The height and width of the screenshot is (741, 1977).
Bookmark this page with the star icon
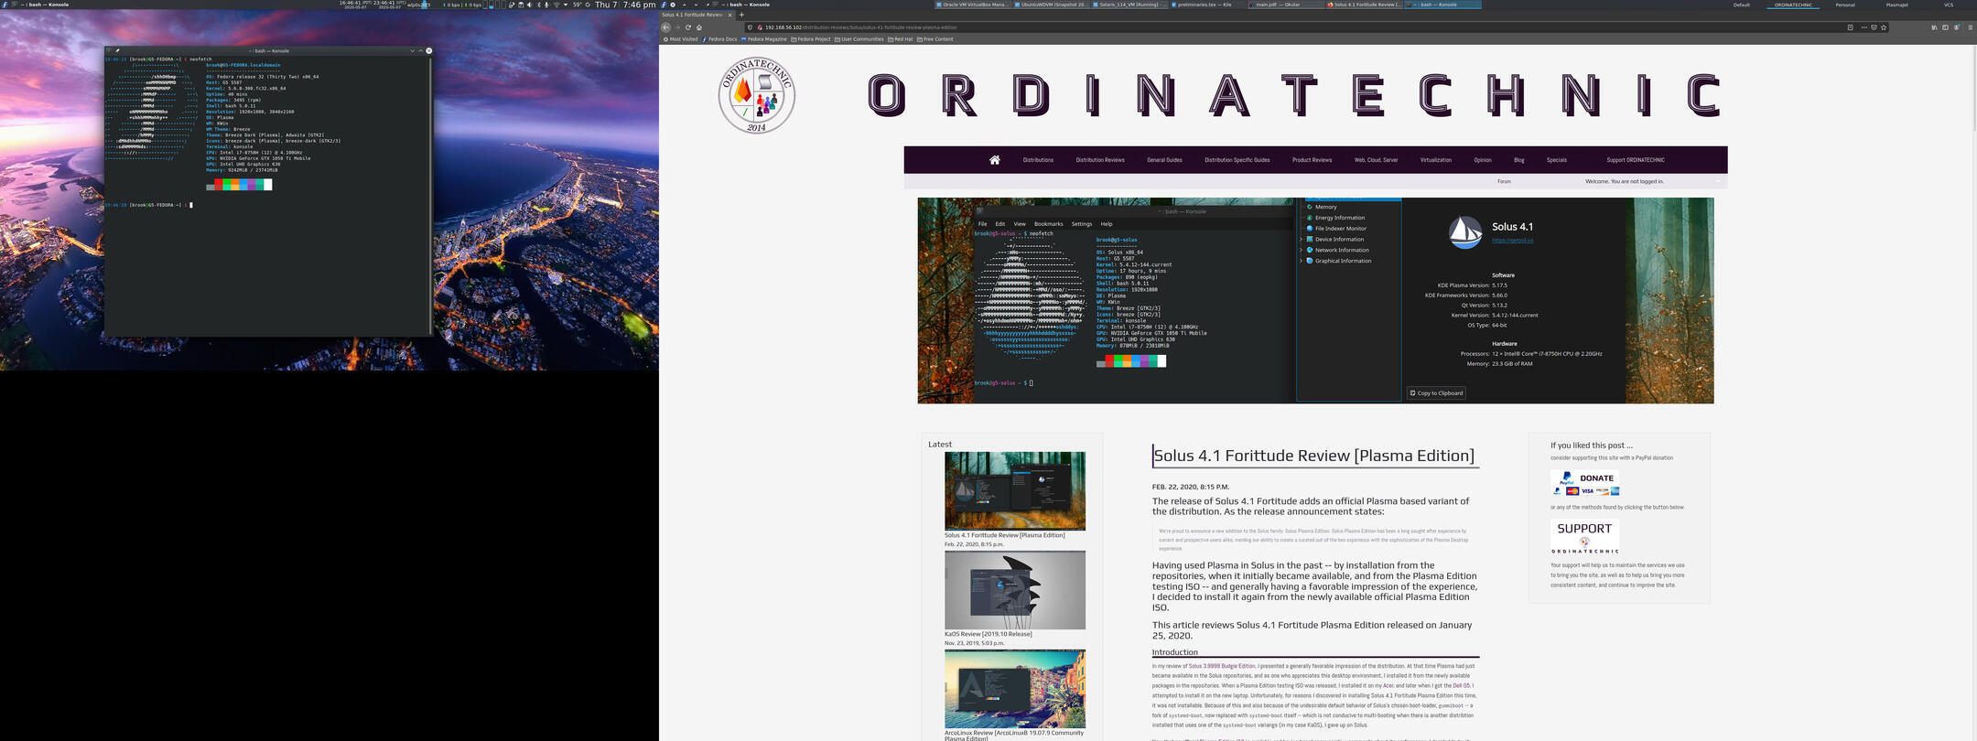[1884, 27]
